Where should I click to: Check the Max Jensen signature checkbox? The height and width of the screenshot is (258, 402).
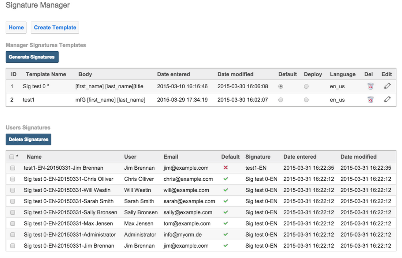tap(13, 224)
